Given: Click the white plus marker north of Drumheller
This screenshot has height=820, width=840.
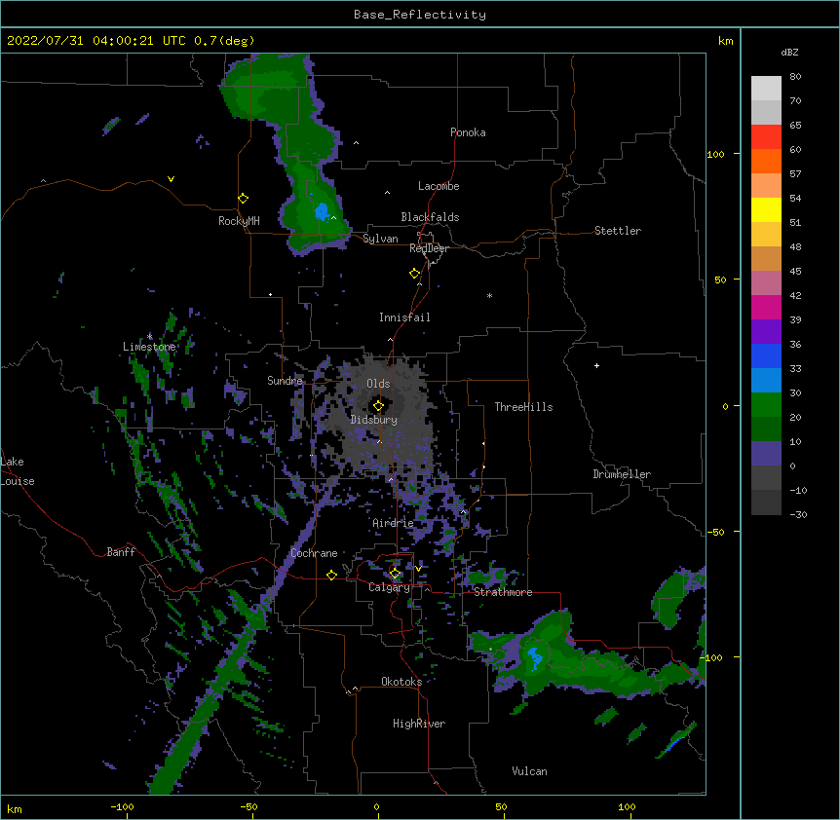Looking at the screenshot, I should 596,365.
